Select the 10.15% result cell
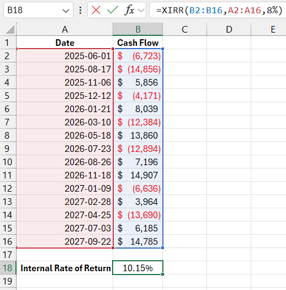The image size is (286, 290). [137, 268]
